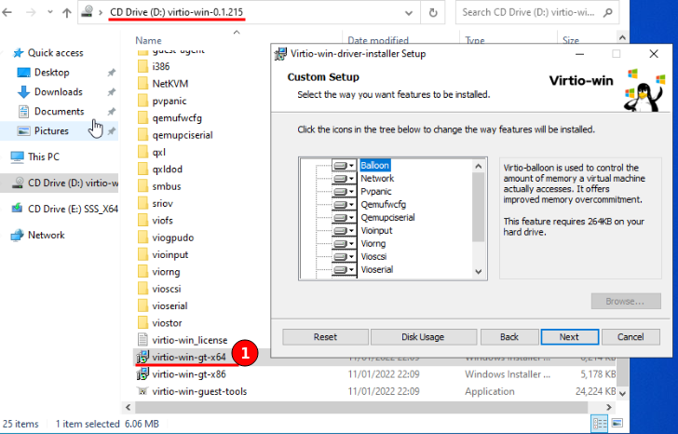Select the Network feature in the tree

377,179
